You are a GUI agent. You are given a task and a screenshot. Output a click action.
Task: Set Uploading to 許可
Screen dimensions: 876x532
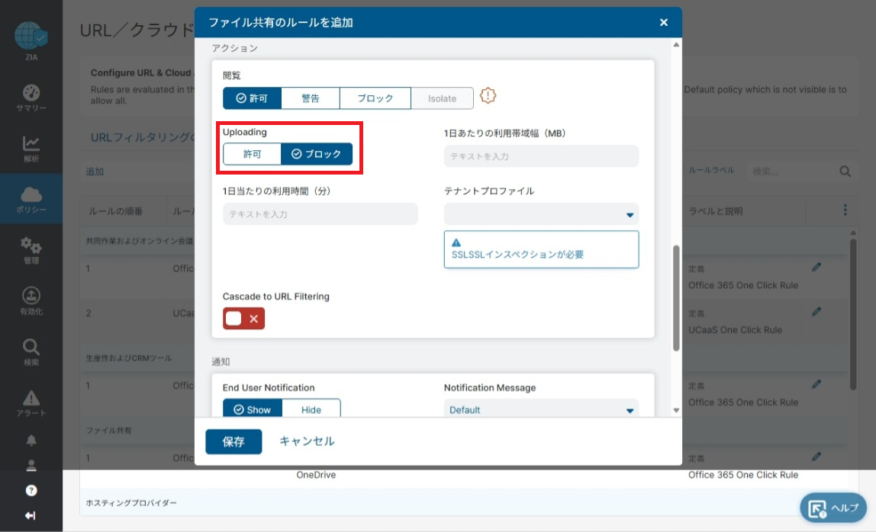[252, 154]
